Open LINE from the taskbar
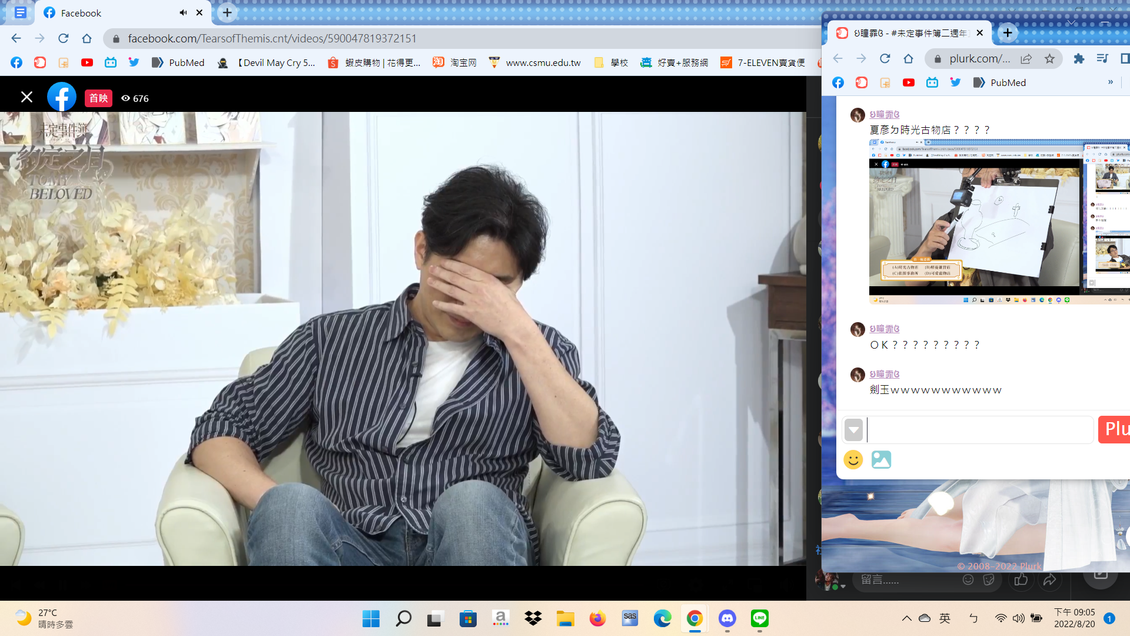The height and width of the screenshot is (636, 1130). point(760,618)
